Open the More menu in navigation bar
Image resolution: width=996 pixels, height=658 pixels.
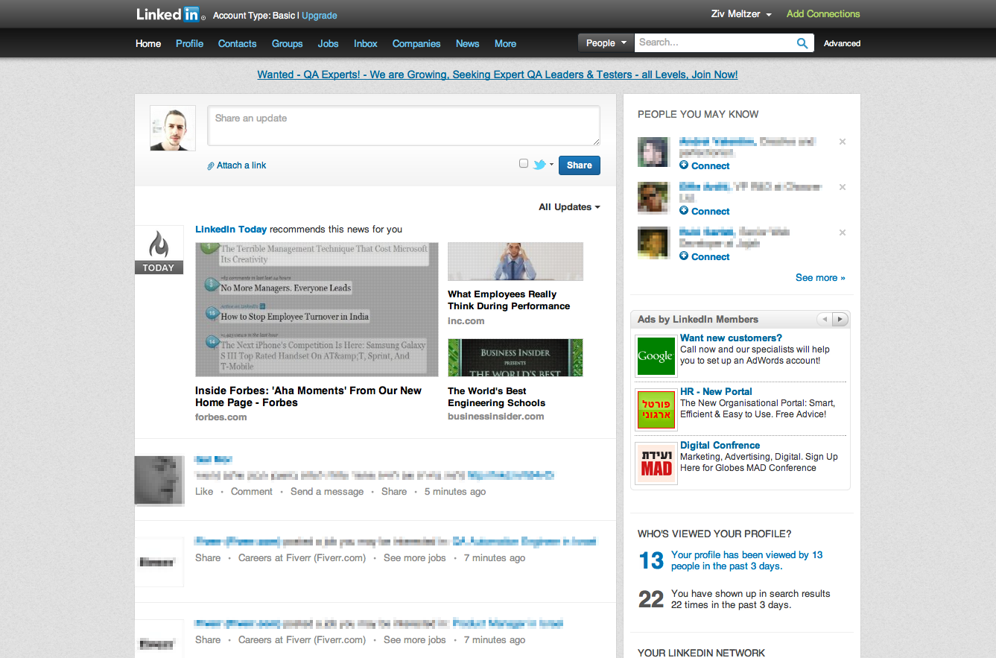(505, 43)
